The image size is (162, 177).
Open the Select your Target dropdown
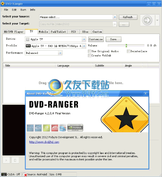pyautogui.click(x=114, y=24)
